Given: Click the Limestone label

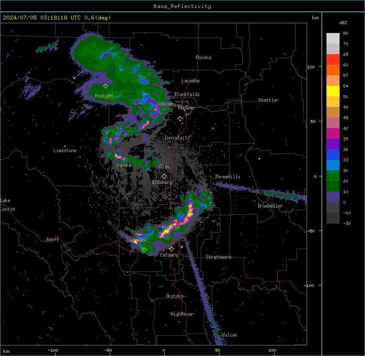Looking at the screenshot, I should 65,151.
